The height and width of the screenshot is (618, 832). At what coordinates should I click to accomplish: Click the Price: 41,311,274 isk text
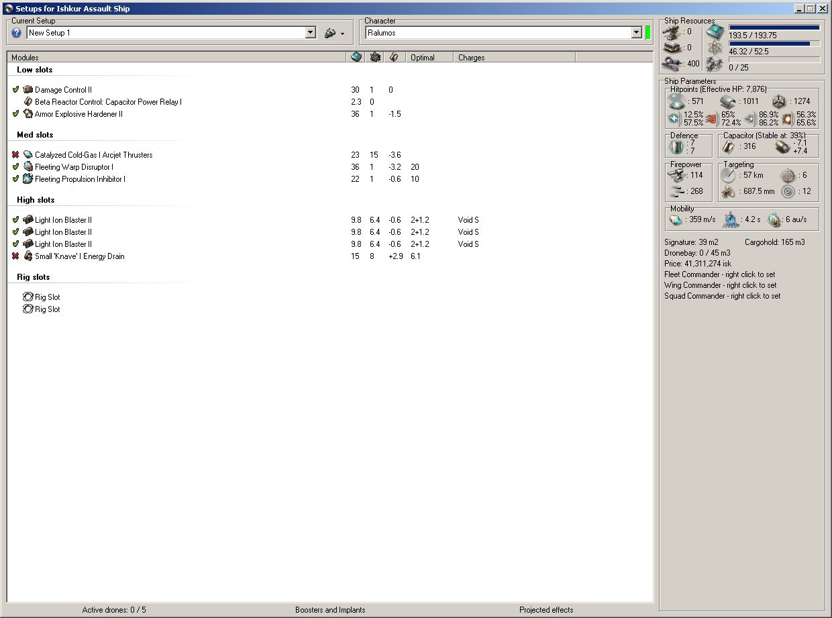point(697,264)
